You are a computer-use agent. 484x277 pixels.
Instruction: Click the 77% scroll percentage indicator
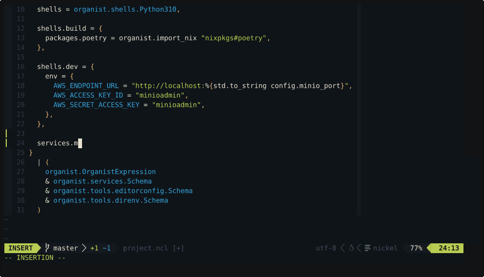pos(416,248)
